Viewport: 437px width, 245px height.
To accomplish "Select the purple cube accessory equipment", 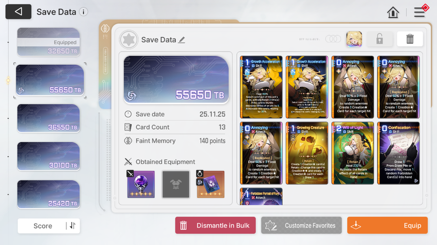I will point(210,184).
